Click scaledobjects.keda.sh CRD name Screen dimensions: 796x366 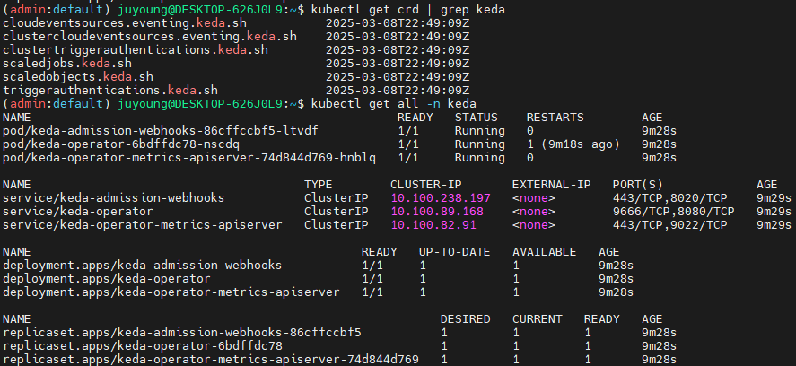(78, 76)
